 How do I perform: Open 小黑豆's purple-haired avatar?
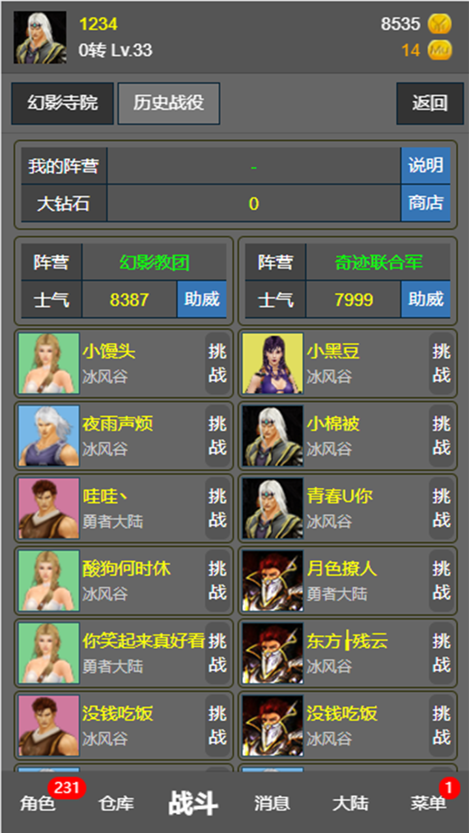pyautogui.click(x=272, y=363)
